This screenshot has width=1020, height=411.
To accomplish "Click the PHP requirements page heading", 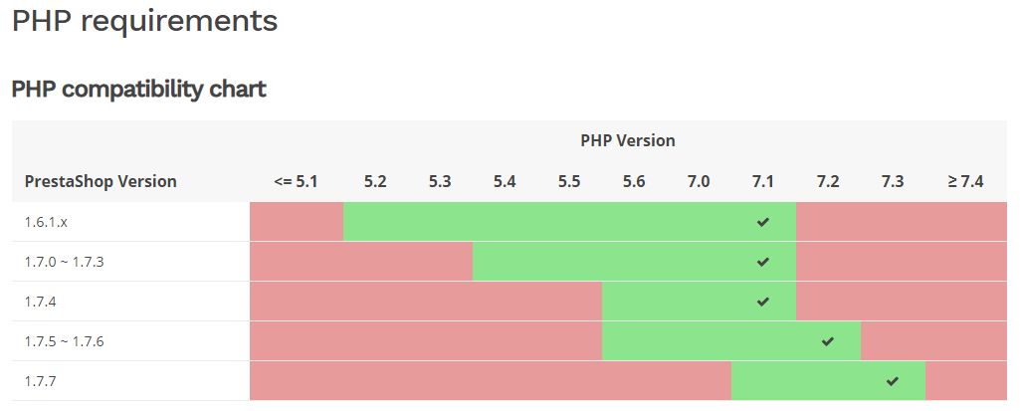I will [144, 21].
